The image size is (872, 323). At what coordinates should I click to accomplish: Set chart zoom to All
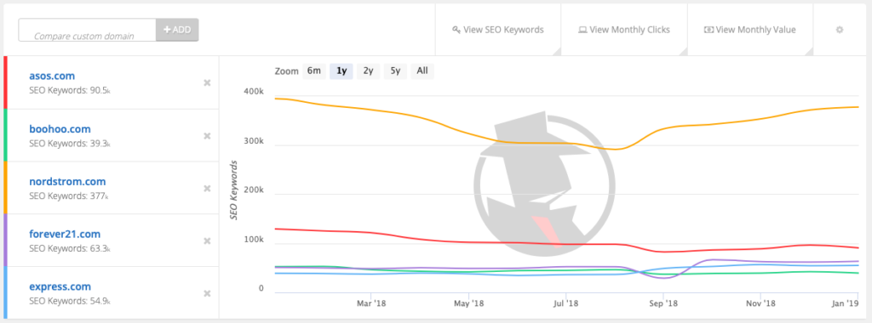422,71
